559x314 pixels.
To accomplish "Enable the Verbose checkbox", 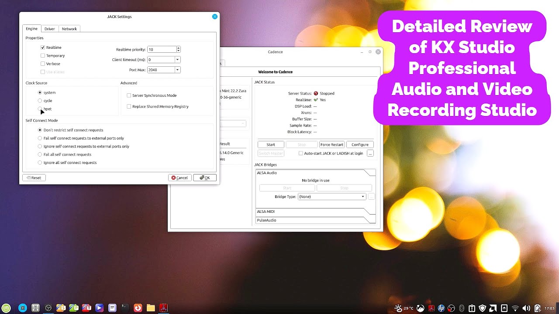I will [x=43, y=64].
